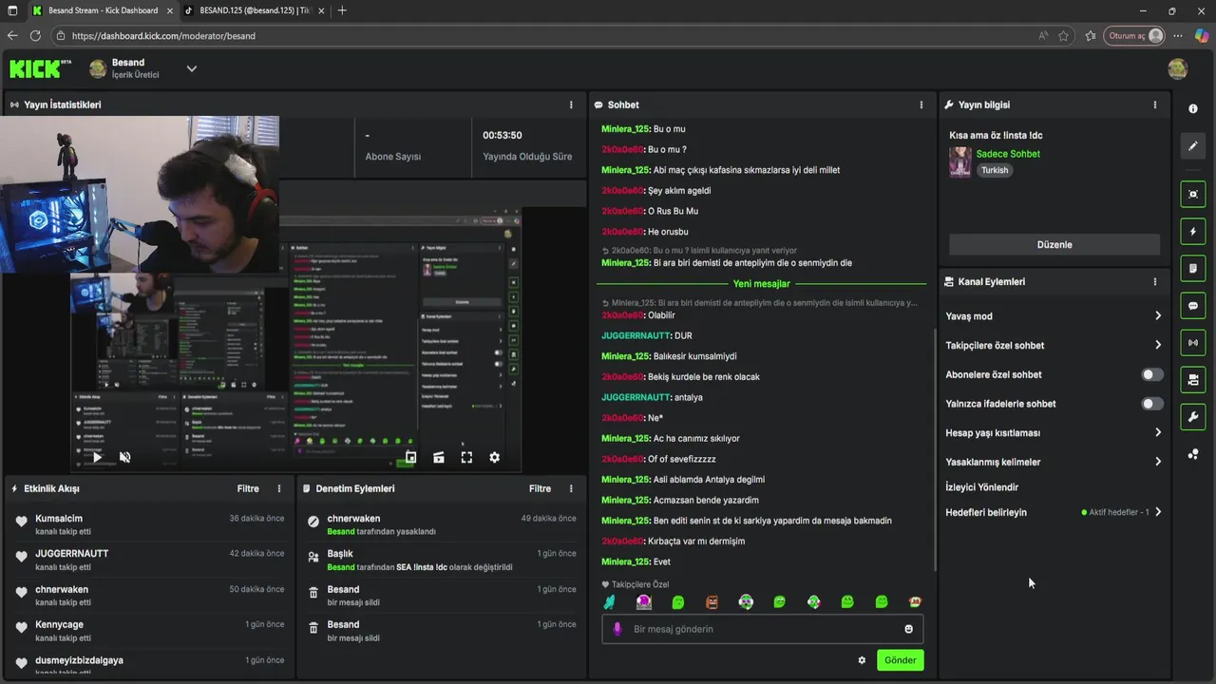Toggle Abonelere özel sohbet switch
The height and width of the screenshot is (684, 1216).
1151,374
